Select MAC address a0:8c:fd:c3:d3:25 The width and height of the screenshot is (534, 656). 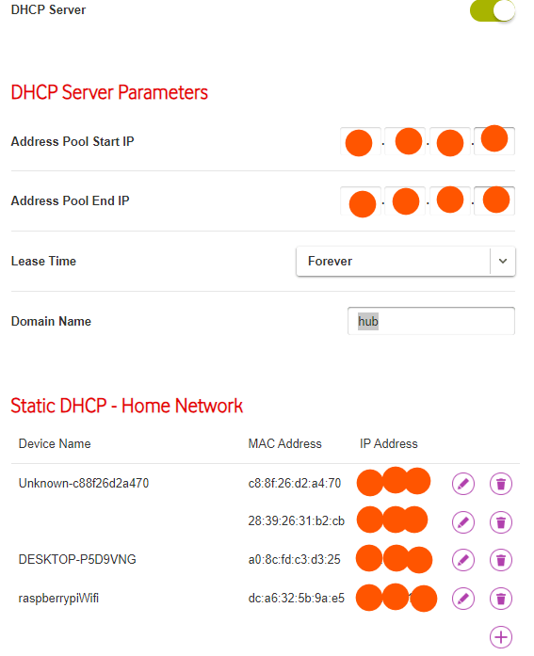coord(294,560)
